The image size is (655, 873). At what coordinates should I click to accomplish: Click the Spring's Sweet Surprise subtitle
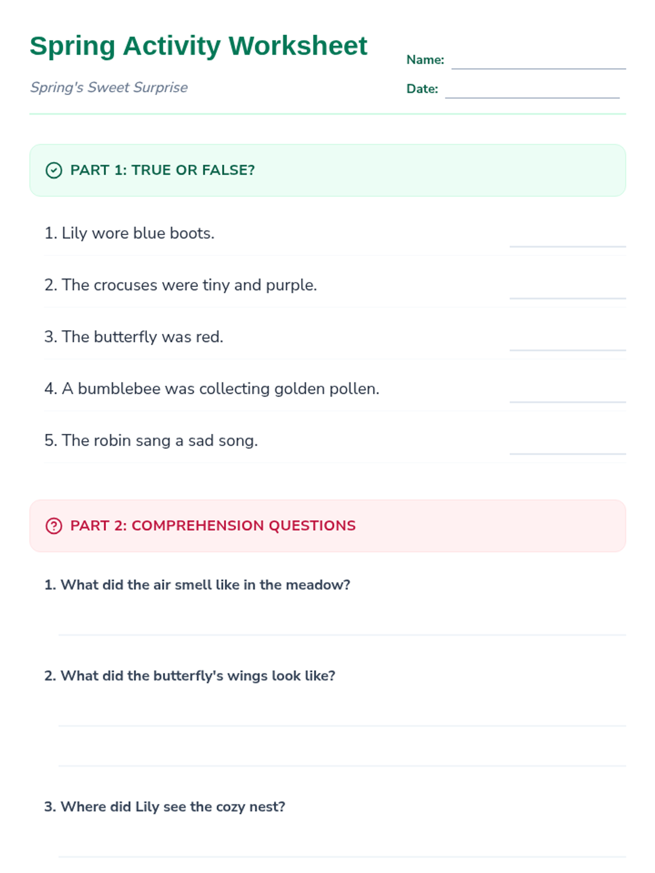tap(109, 87)
